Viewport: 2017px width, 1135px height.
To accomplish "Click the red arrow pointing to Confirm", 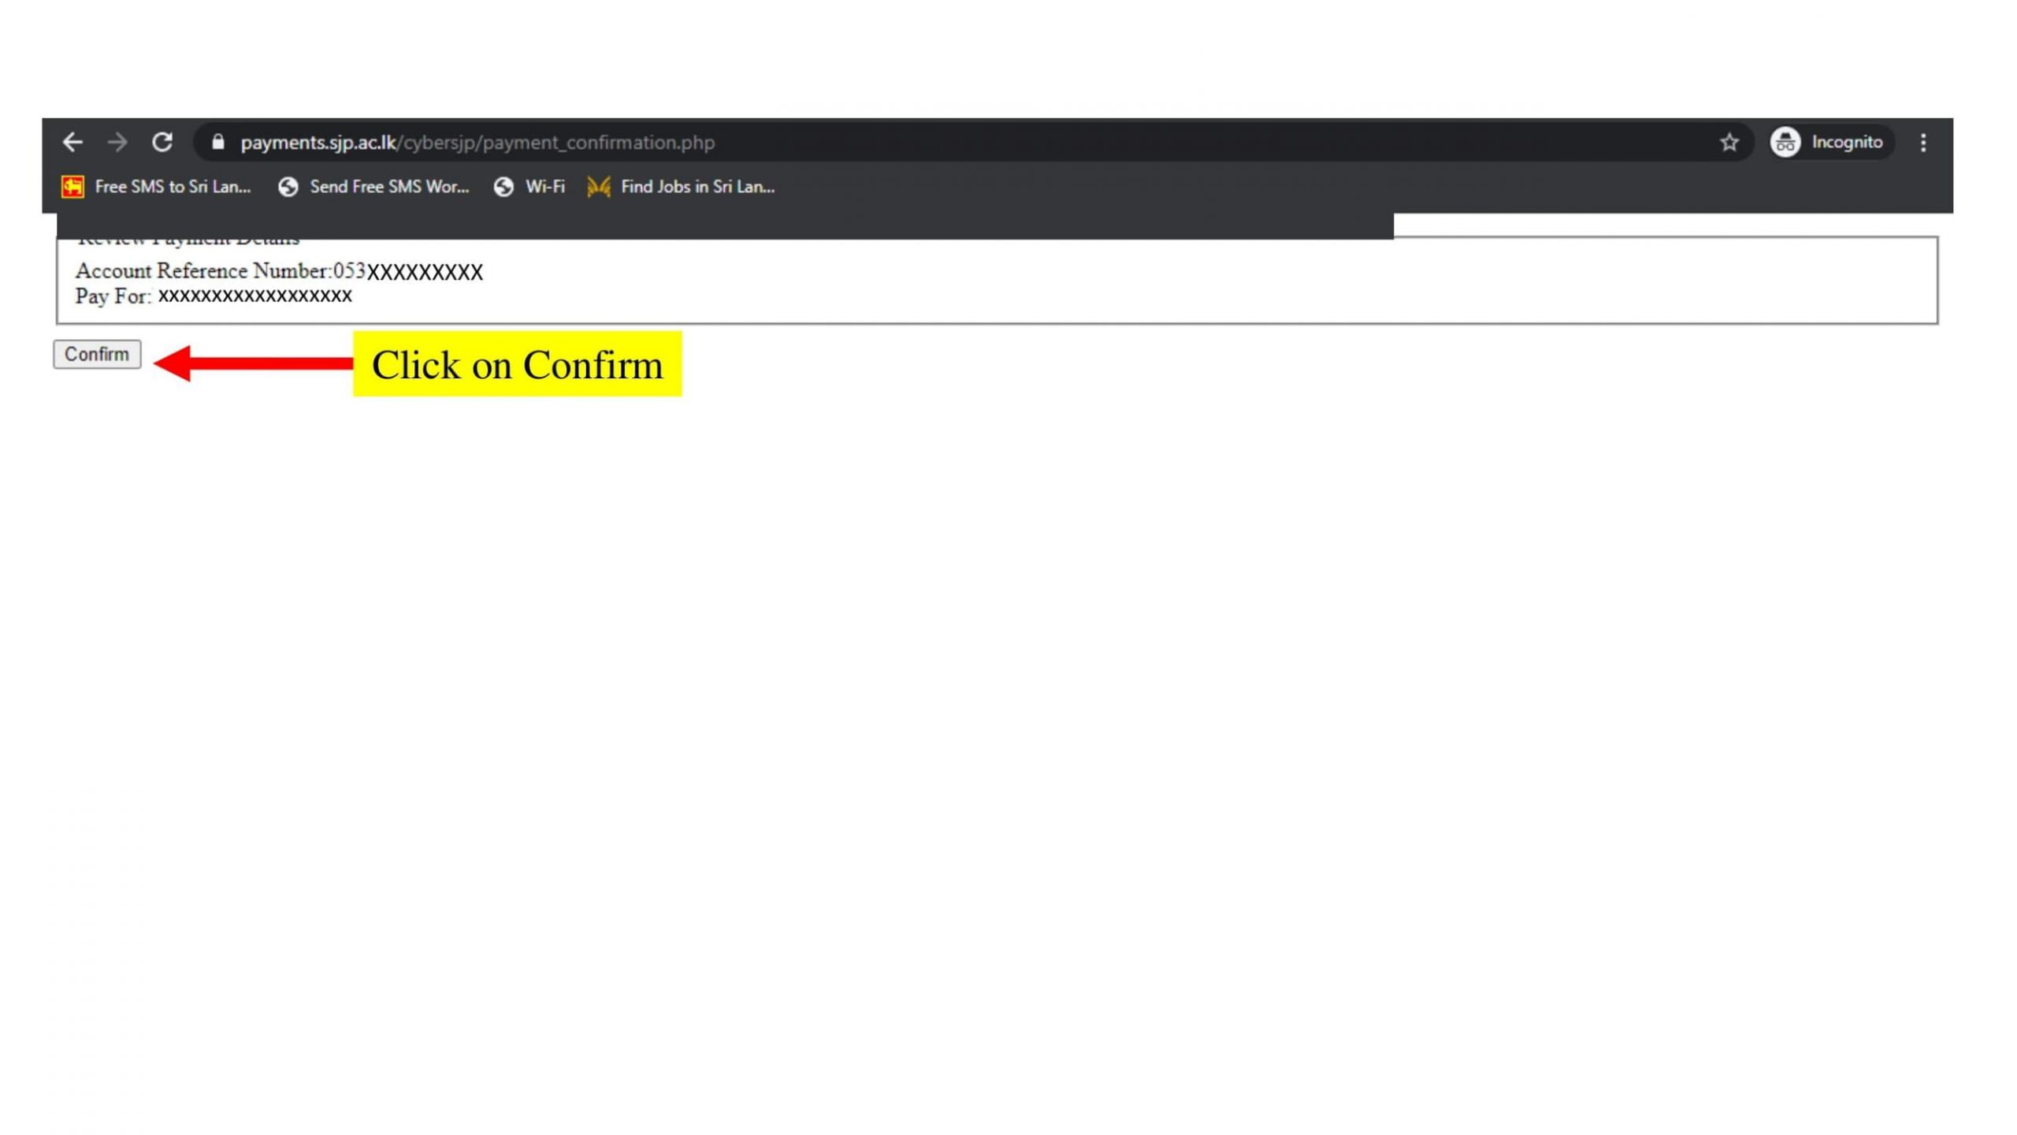I will tap(252, 363).
